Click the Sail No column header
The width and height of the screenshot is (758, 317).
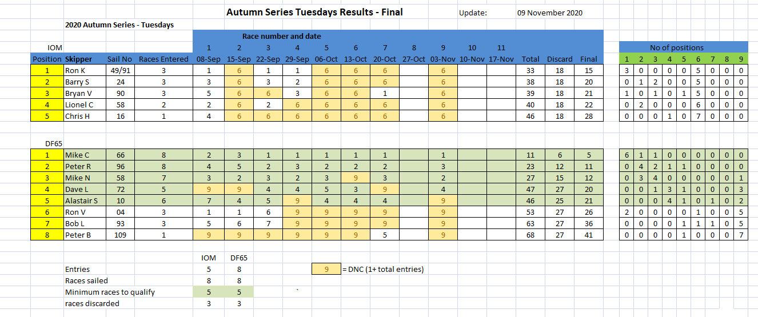119,59
